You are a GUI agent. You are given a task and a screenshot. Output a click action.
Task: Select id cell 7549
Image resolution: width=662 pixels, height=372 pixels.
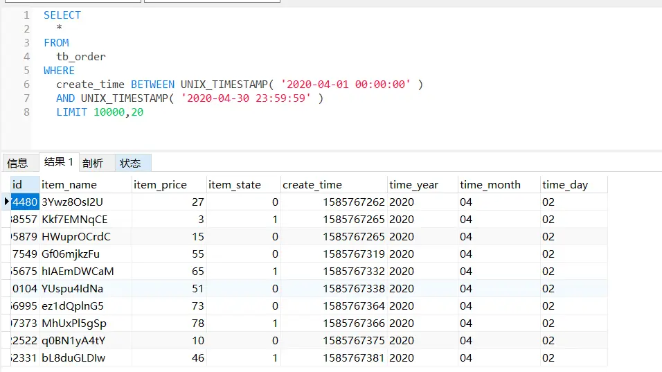point(25,254)
